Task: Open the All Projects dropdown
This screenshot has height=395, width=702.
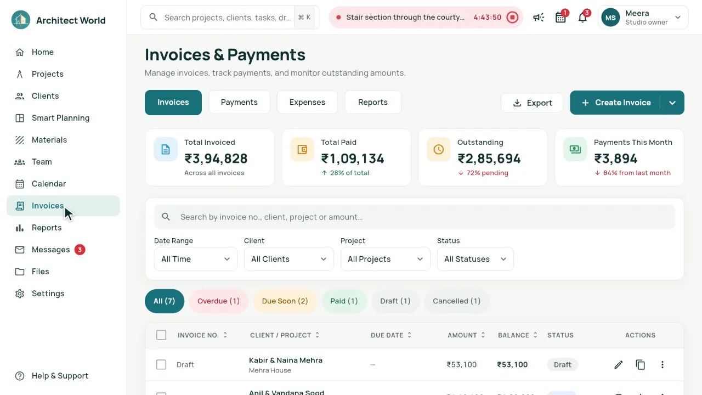Action: pos(386,259)
